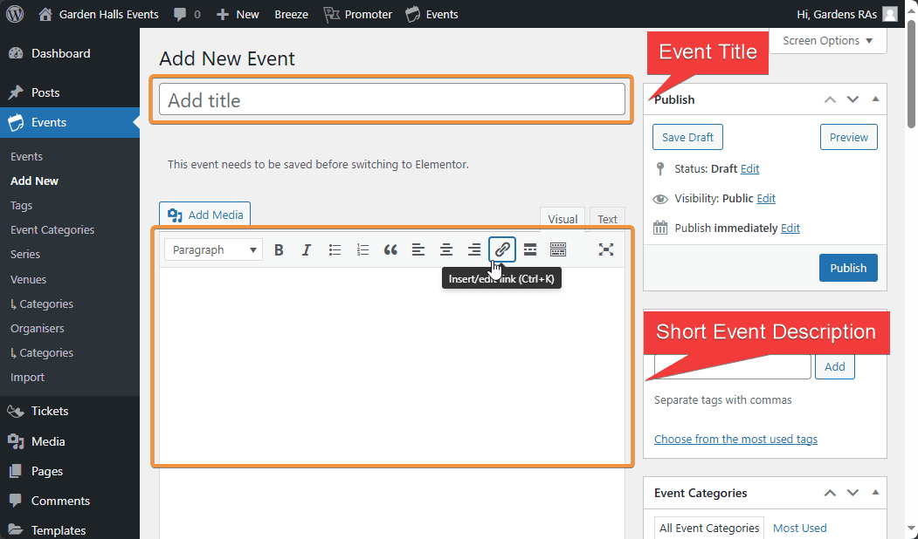Insert a bulleted list
Screen dimensions: 918x539
click(x=335, y=250)
